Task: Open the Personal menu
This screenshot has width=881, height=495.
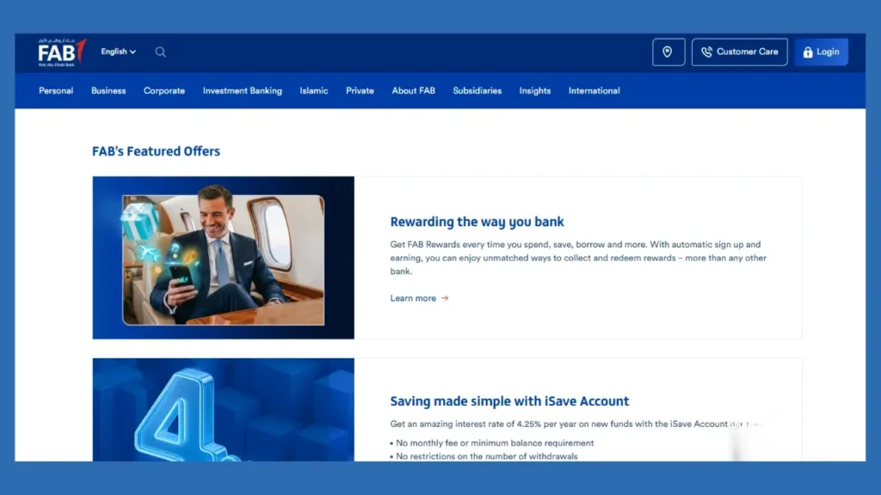Action: [x=56, y=91]
